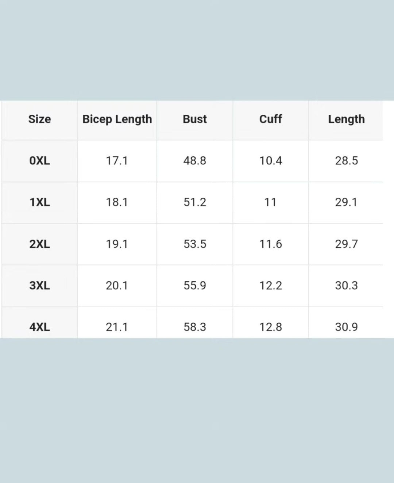Click the Size column header

click(x=39, y=119)
